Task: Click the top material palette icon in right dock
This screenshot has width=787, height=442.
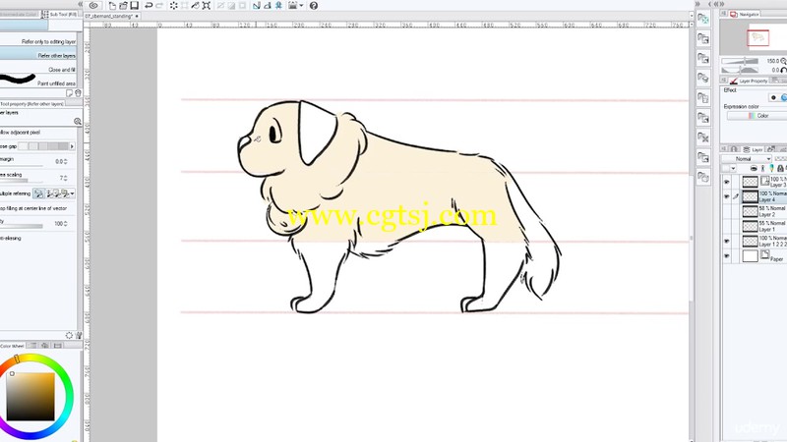Action: [x=703, y=19]
